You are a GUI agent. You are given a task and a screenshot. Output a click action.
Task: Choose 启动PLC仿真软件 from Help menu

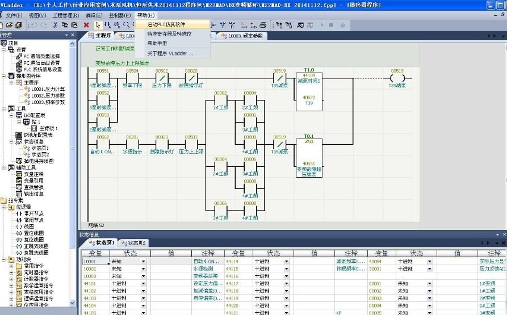coord(166,25)
